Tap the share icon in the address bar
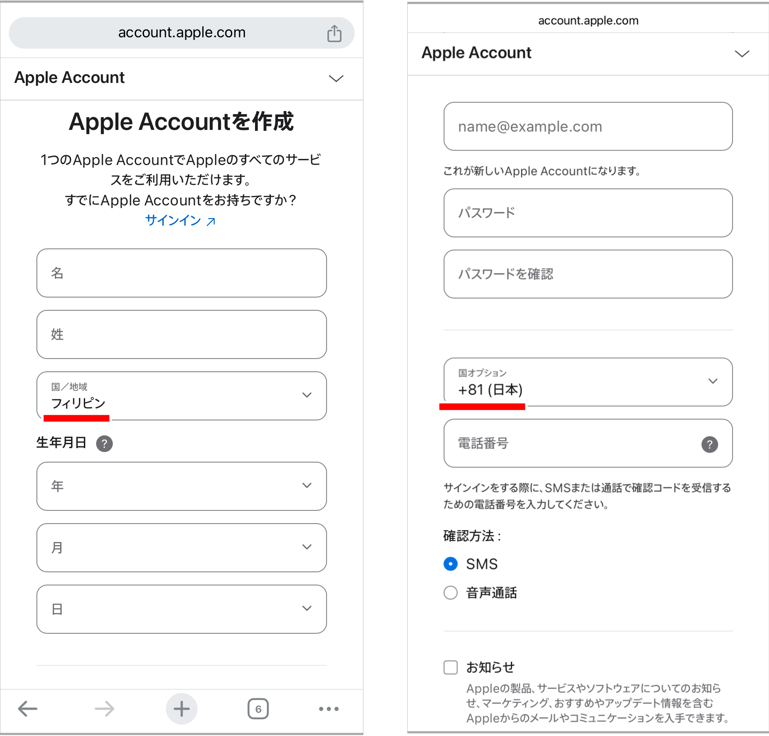The width and height of the screenshot is (769, 736). 334,33
